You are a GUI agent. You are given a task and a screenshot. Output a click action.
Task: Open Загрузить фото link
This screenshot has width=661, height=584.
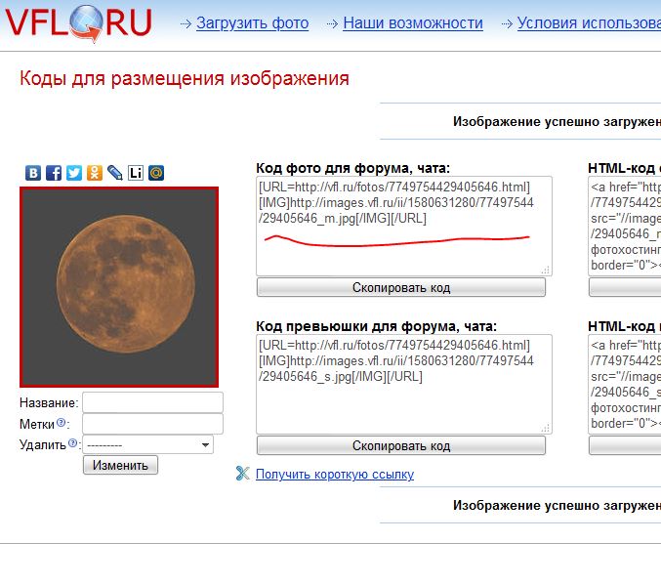tap(252, 23)
